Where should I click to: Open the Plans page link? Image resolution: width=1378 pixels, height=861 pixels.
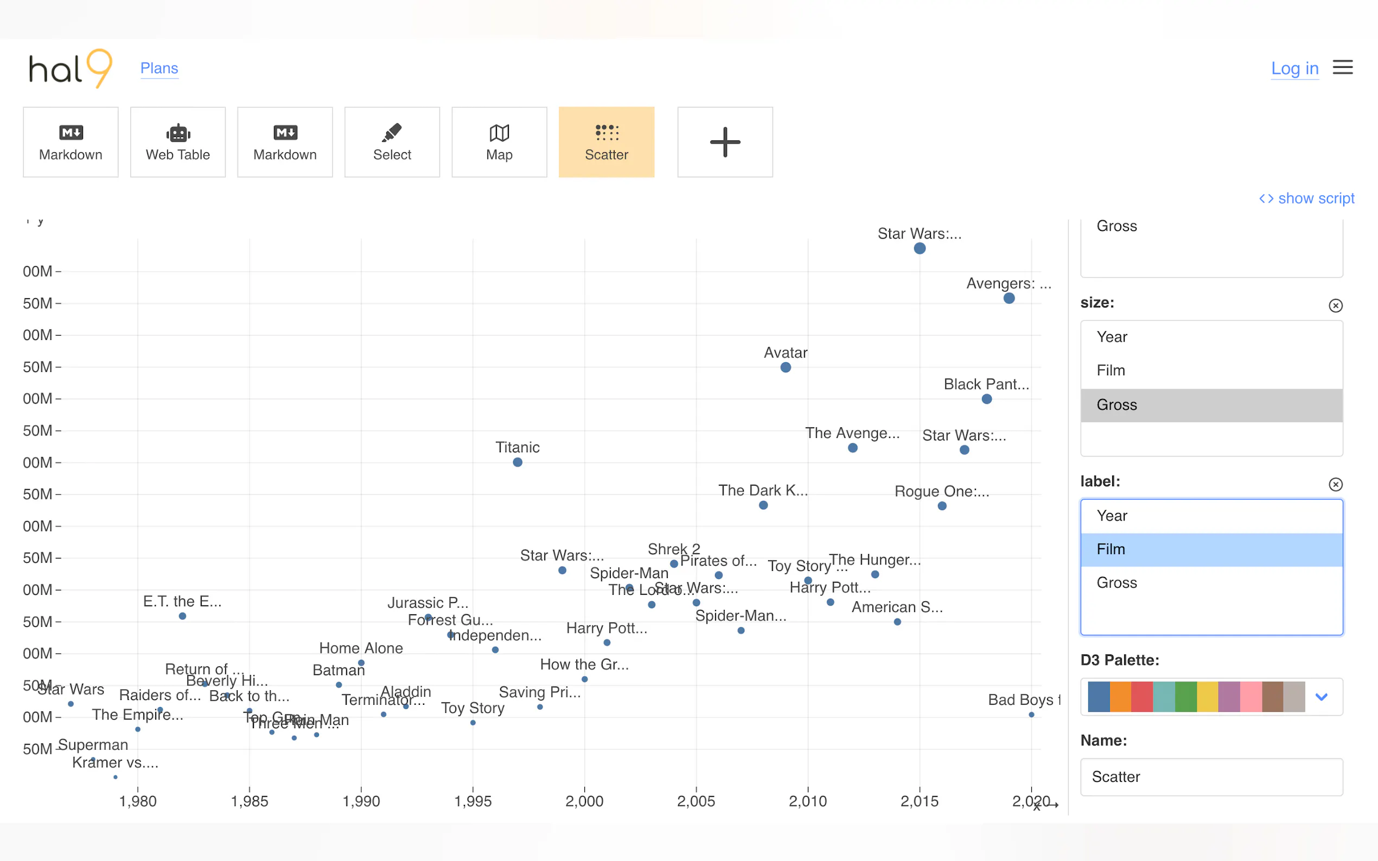tap(159, 68)
